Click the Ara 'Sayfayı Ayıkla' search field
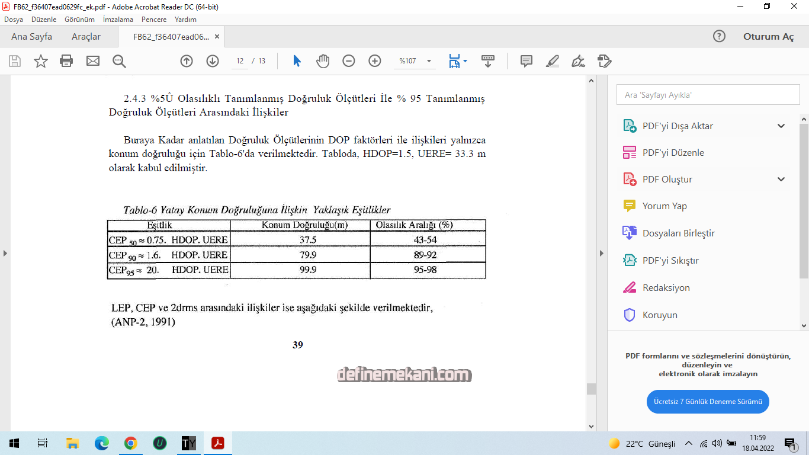This screenshot has height=474, width=809. (708, 95)
